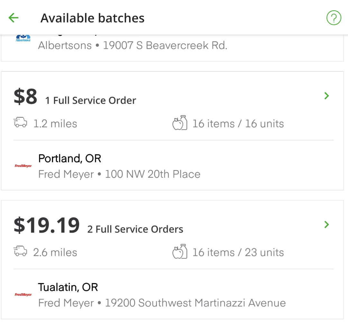Click the 19200 Southwest Martinazzi Avenue address
Image resolution: width=348 pixels, height=322 pixels.
coord(195,303)
